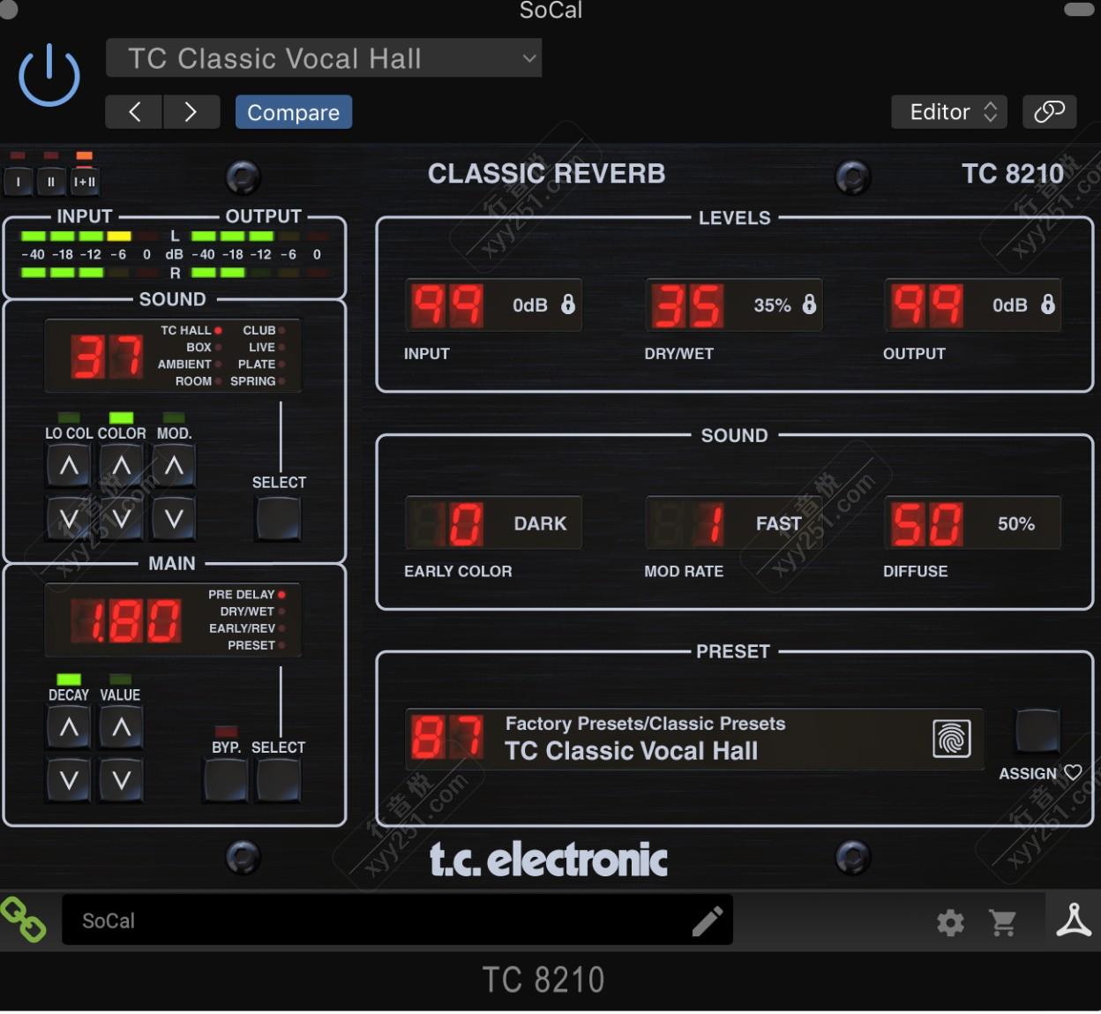
Task: Lower LO COL with down arrow
Action: 69,518
